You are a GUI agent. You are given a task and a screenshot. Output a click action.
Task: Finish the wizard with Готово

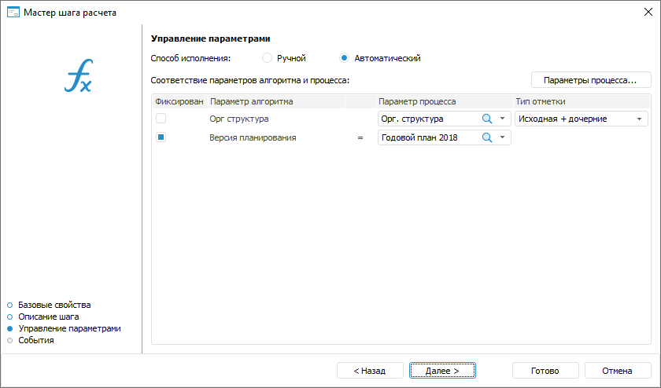[545, 371]
